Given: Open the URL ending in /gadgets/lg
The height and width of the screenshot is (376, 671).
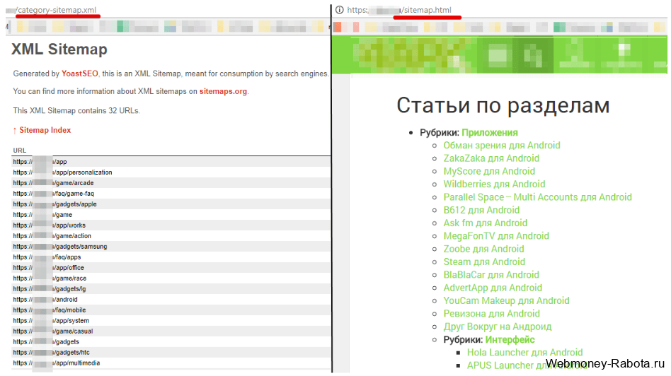Looking at the screenshot, I should point(50,289).
